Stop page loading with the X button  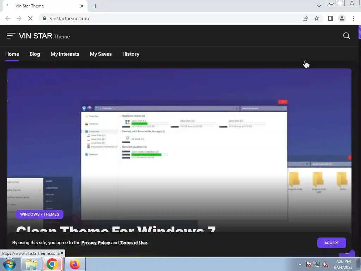pyautogui.click(x=30, y=18)
